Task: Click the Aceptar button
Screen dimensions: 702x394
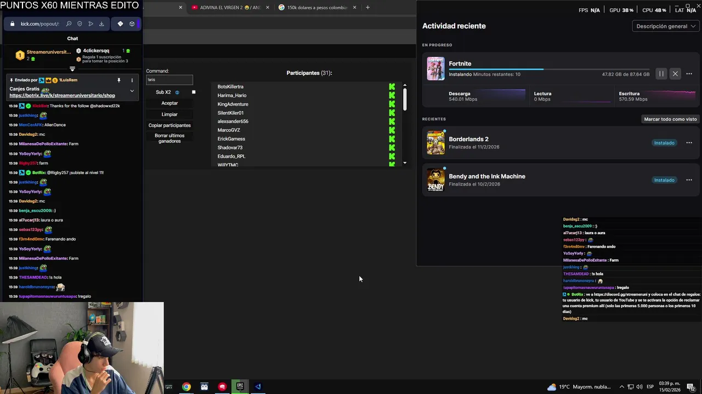Action: [169, 103]
